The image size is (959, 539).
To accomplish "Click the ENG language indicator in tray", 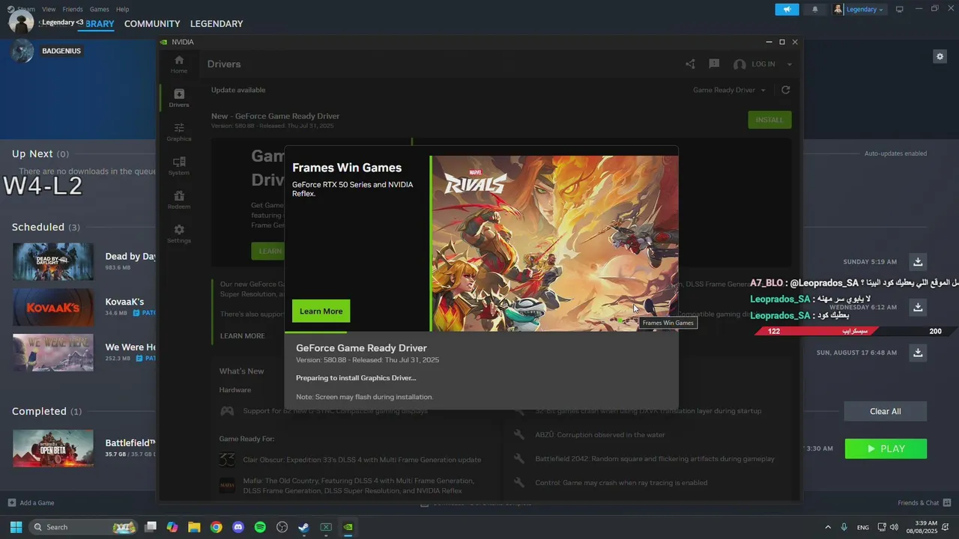I will tap(863, 528).
